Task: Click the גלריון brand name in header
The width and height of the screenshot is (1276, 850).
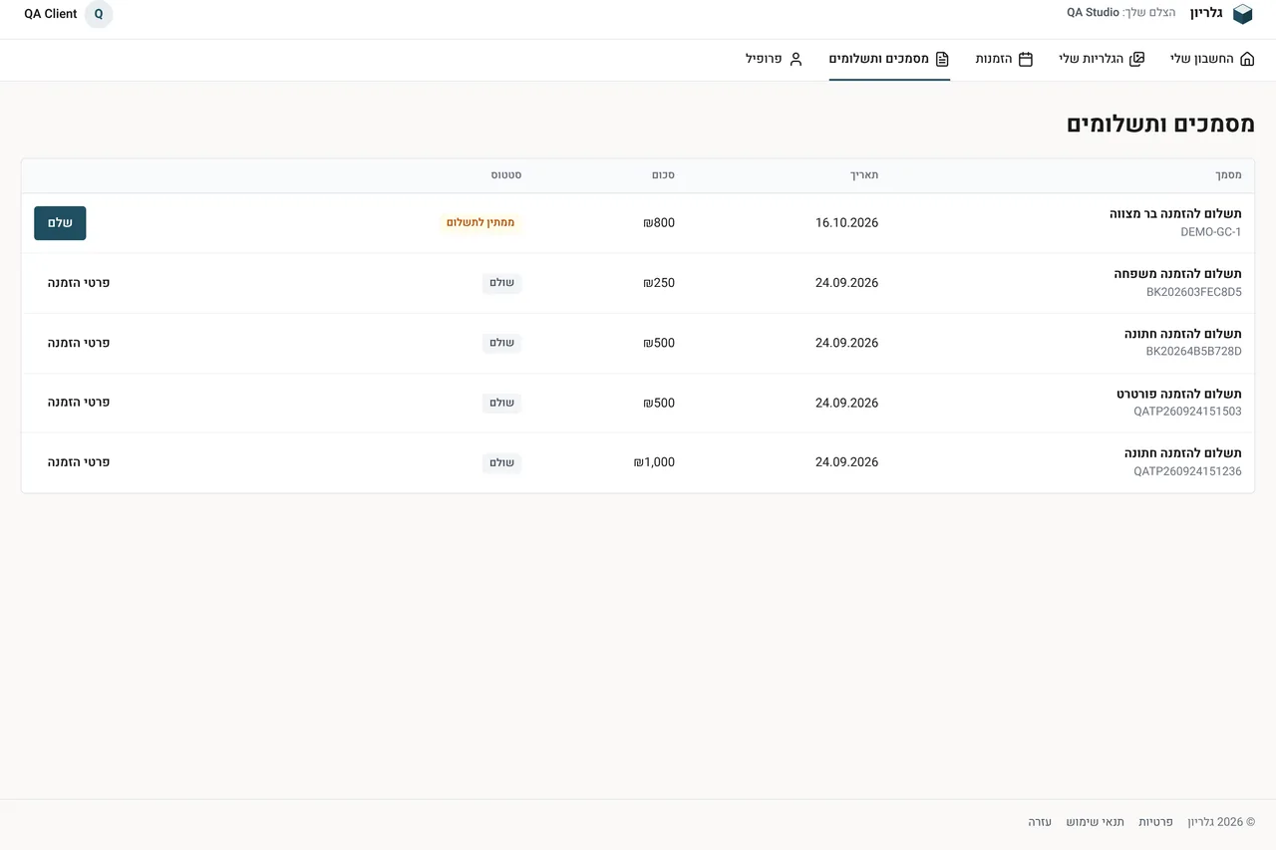Action: [1206, 13]
